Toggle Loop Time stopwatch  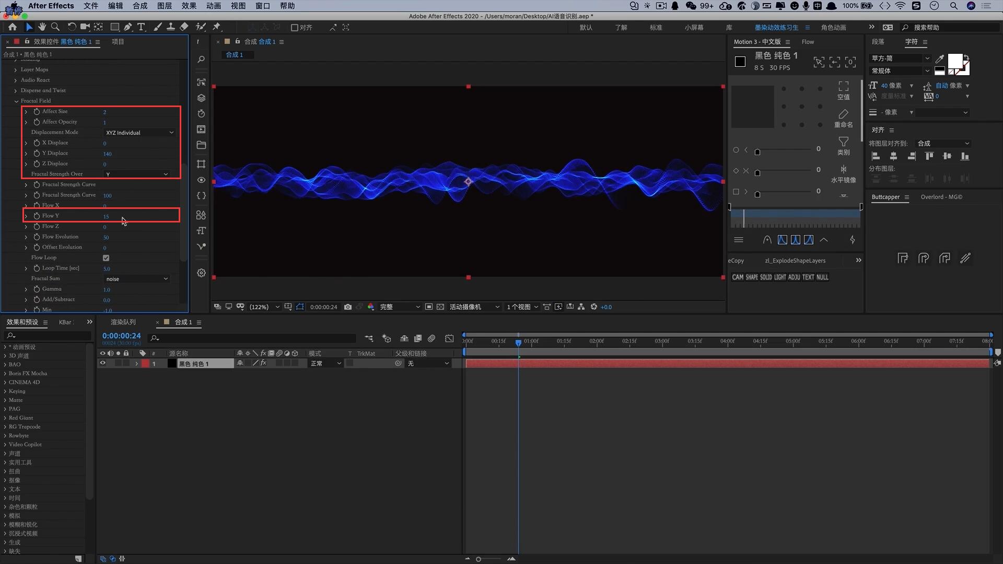(x=37, y=268)
